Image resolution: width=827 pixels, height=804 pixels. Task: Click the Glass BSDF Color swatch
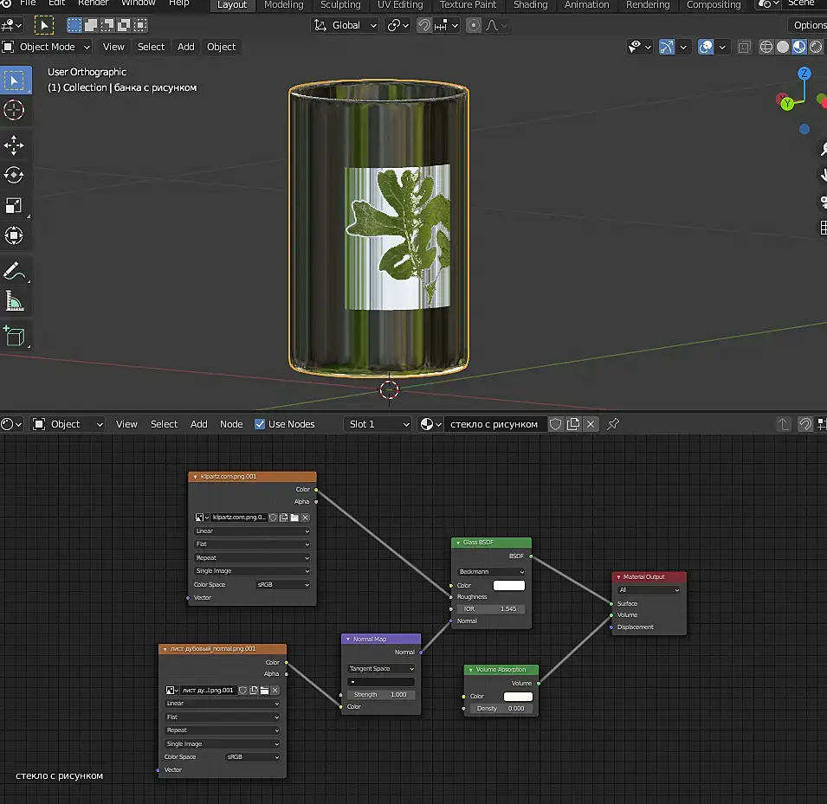[508, 586]
